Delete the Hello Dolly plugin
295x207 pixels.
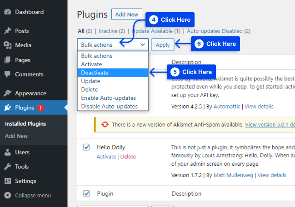128,157
